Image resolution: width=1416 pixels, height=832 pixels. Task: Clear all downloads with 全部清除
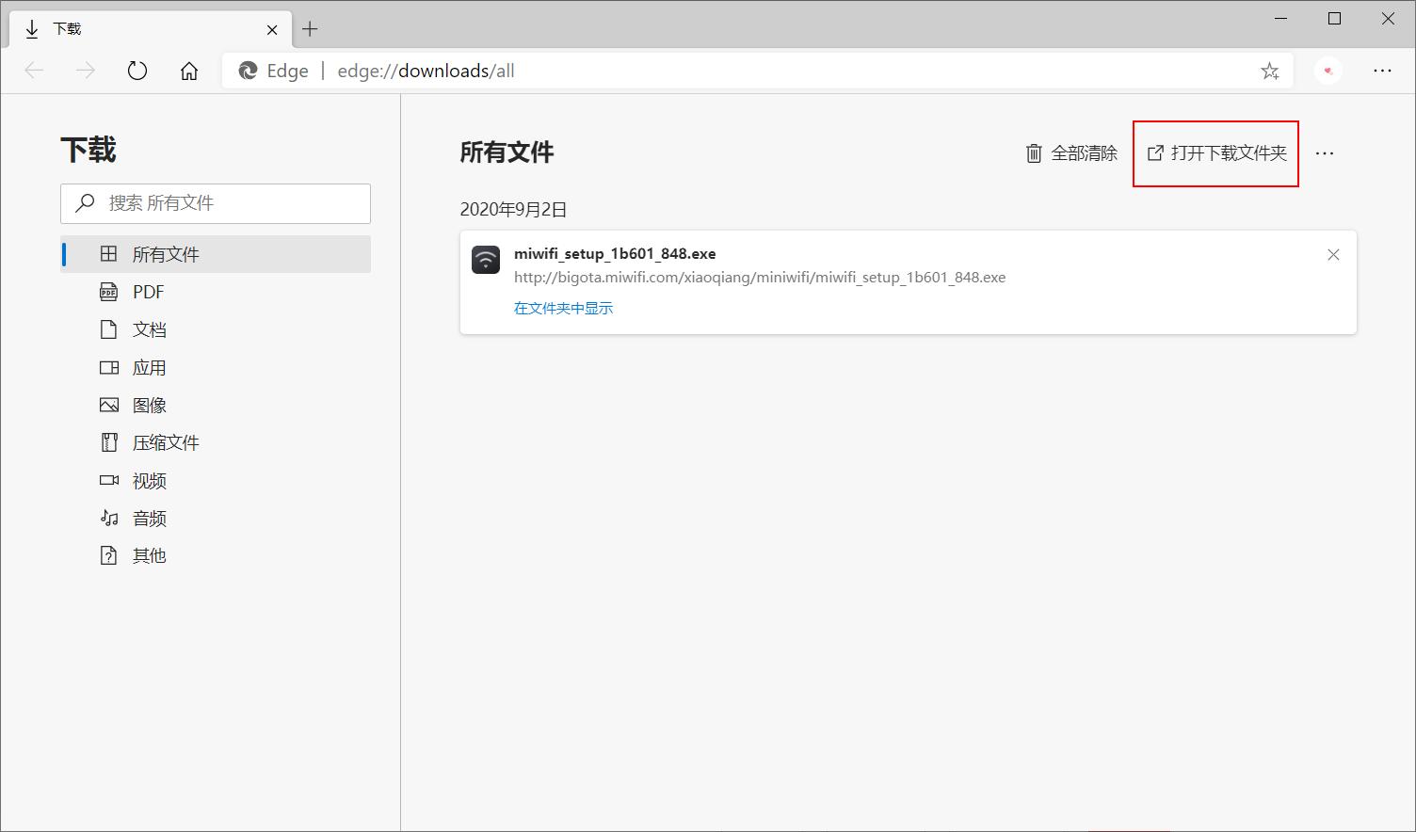tap(1071, 152)
